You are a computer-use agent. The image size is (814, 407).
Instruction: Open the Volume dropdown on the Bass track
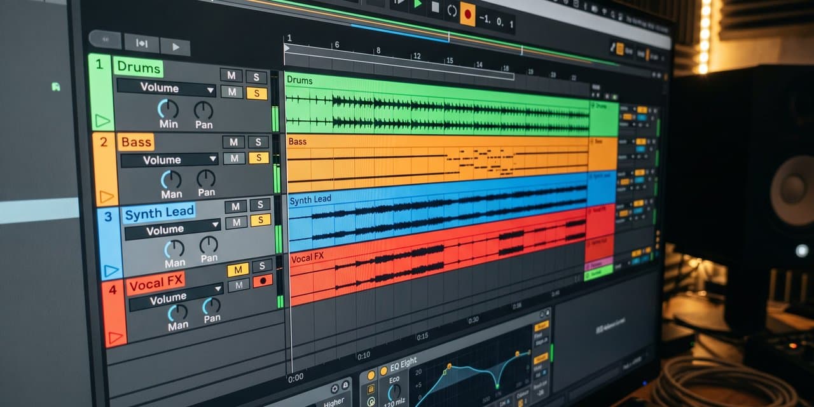click(169, 160)
